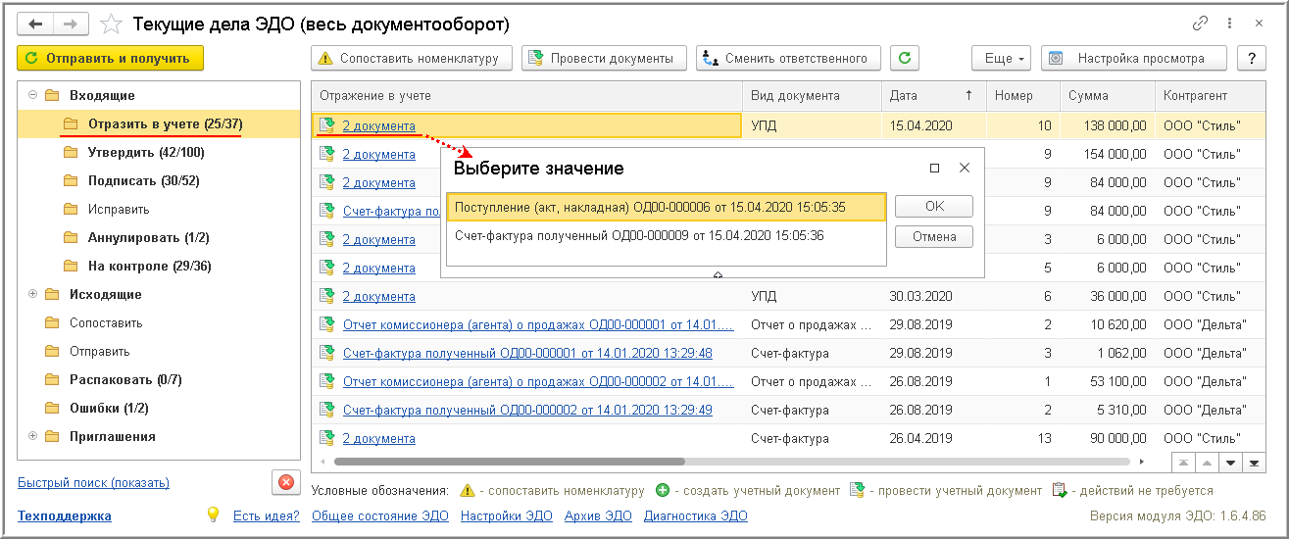Add this page to favorites with the star
Screen dimensions: 1289x539
point(112,24)
